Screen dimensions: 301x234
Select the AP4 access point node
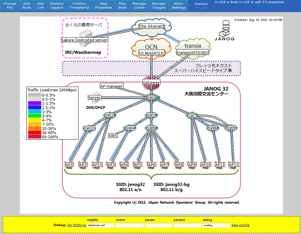(x=124, y=165)
